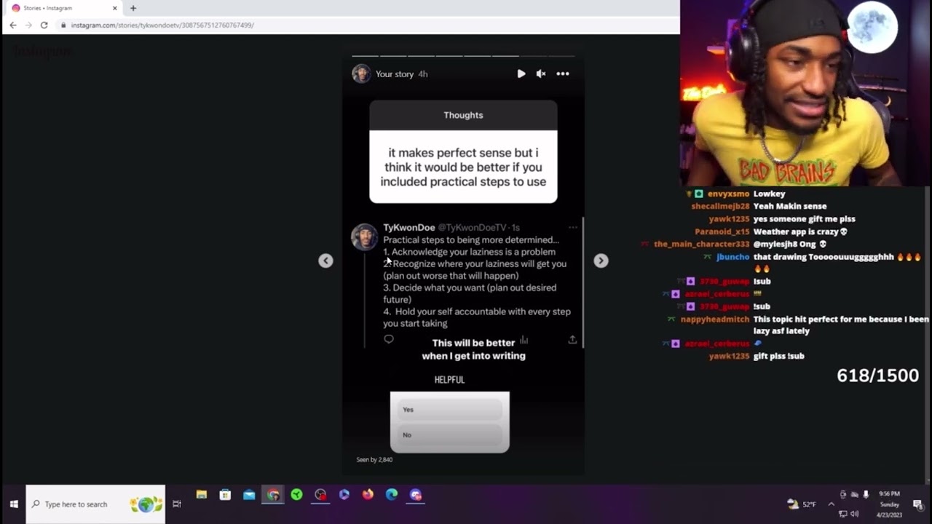Reload the Instagram page
This screenshot has height=524, width=932.
tap(44, 25)
